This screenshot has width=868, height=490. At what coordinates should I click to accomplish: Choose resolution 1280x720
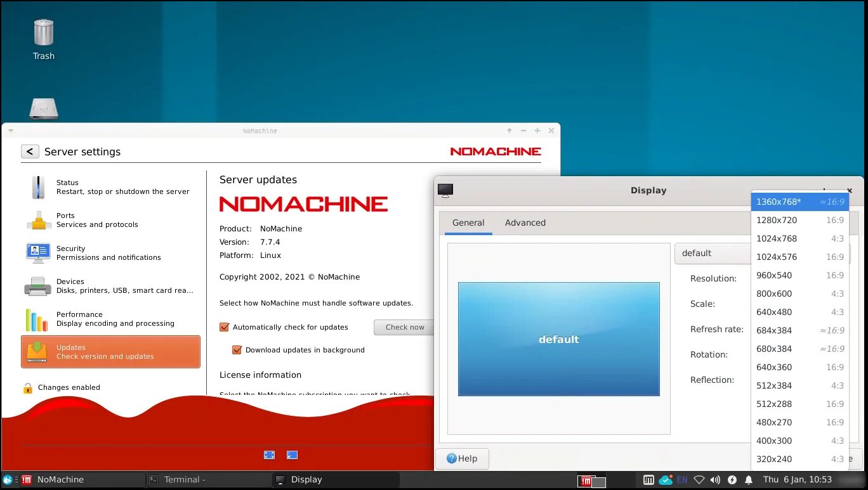[x=799, y=220]
